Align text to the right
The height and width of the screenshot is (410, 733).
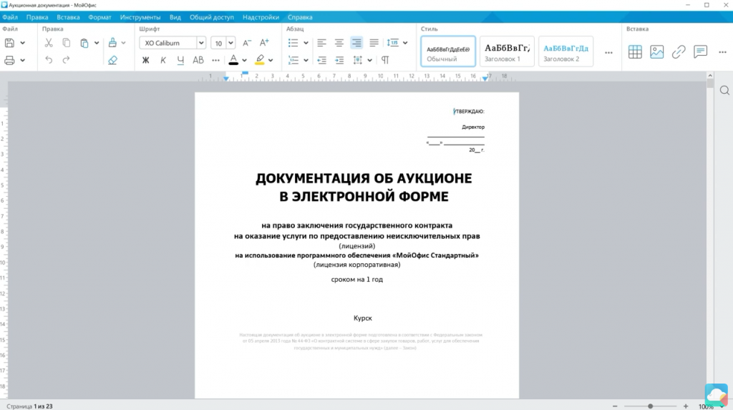[x=356, y=43]
